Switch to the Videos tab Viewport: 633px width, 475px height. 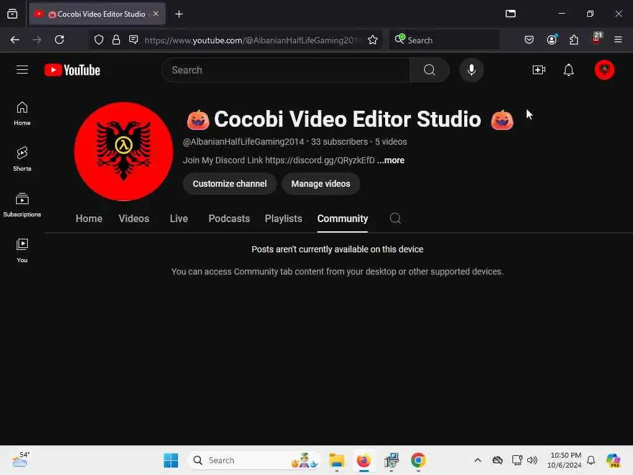click(134, 218)
